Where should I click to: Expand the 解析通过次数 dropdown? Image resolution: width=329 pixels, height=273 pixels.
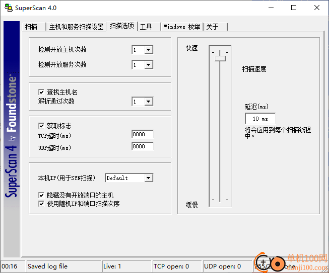pos(149,102)
